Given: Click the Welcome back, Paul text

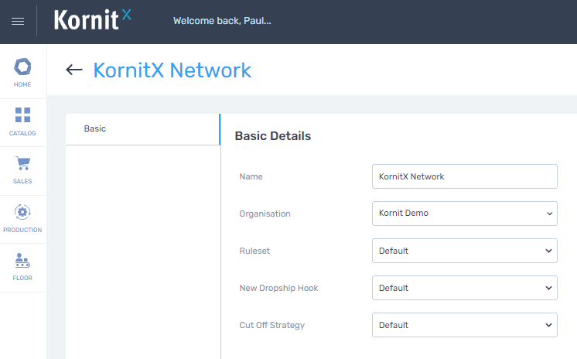Looking at the screenshot, I should click(222, 21).
